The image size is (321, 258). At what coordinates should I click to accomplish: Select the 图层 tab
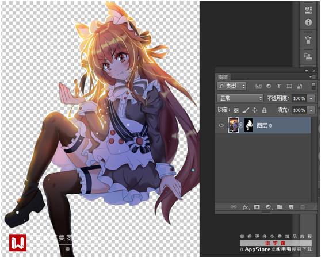223,77
